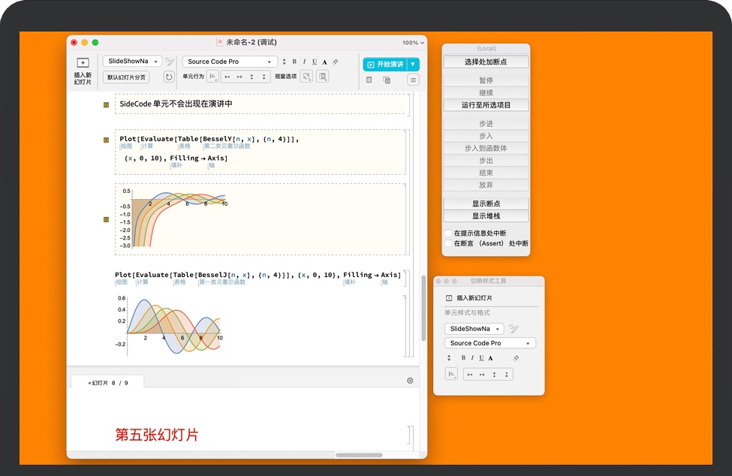Toggle bold formatting in the main toolbar
This screenshot has height=476, width=732.
(294, 62)
